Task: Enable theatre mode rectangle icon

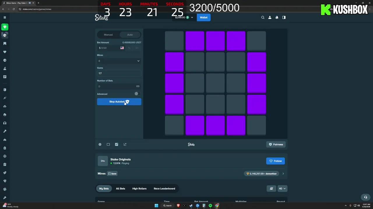Action: tap(108, 144)
